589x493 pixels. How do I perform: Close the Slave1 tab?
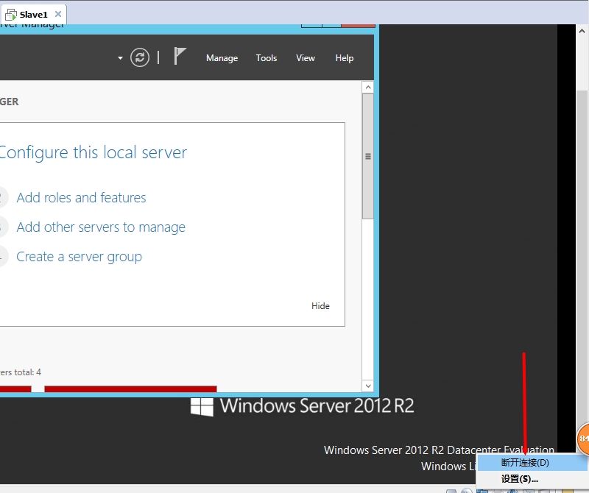pos(58,14)
